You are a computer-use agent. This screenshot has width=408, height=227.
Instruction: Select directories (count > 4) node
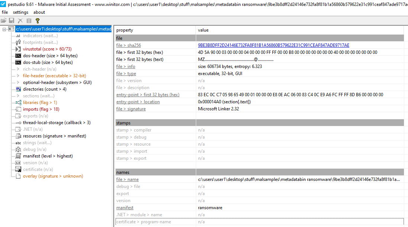[x=45, y=89]
